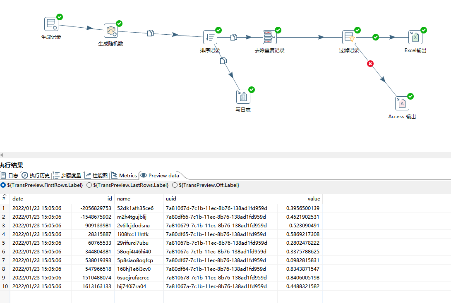
Task: Select id cell -909133981
Action: click(x=93, y=225)
